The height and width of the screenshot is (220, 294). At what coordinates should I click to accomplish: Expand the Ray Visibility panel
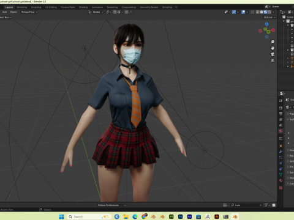(290, 156)
